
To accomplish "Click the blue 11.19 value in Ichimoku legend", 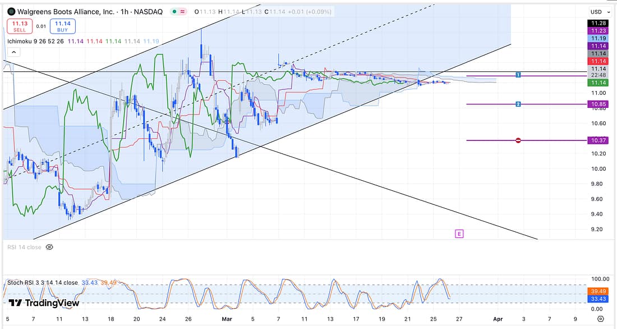I will (151, 41).
